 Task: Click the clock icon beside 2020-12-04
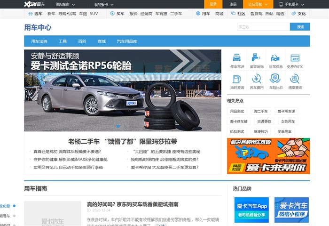89,210
